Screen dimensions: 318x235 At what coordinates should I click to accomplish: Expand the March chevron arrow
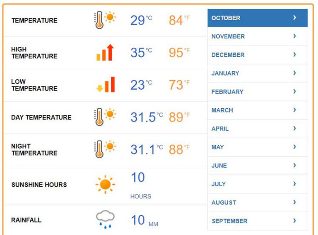(x=294, y=110)
